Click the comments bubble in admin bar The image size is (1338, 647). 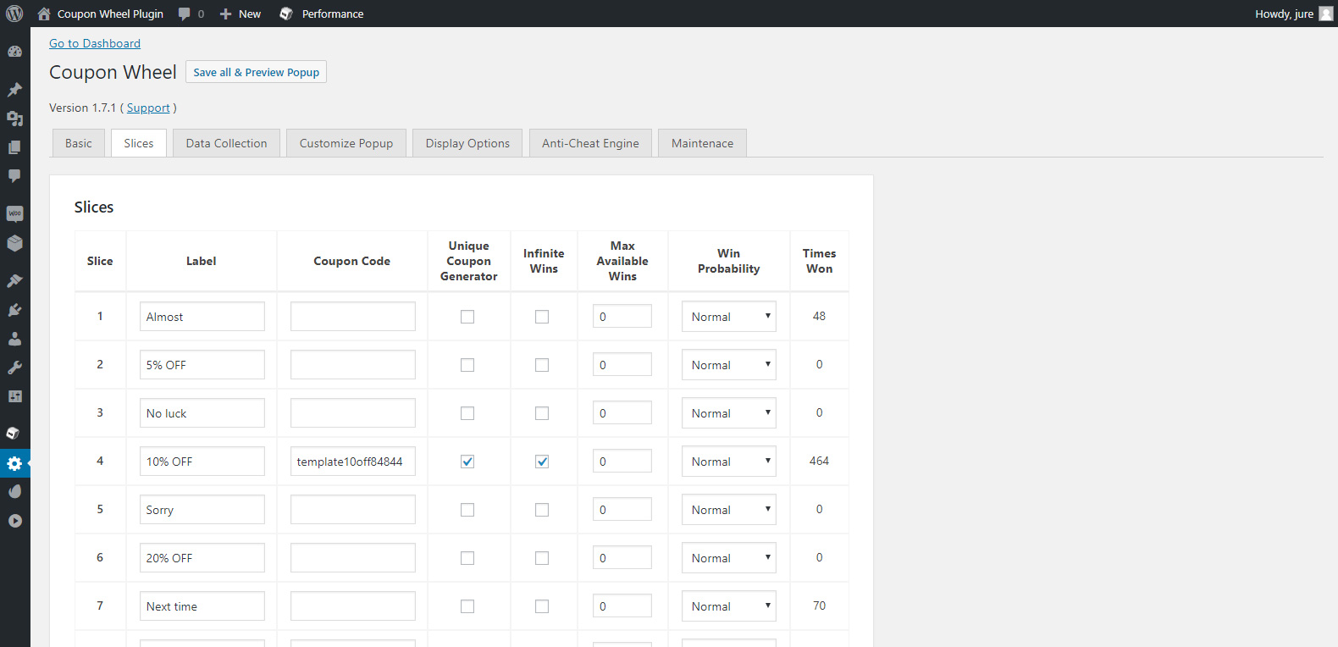(191, 14)
